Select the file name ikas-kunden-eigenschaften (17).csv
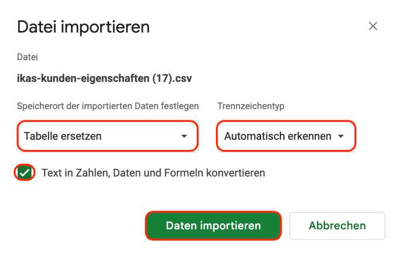 pos(104,78)
